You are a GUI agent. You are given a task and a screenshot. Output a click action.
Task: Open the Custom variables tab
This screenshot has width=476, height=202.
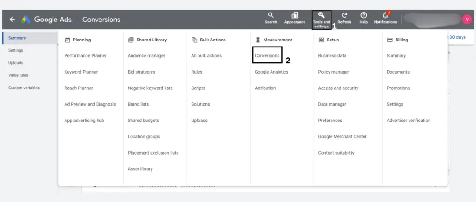coord(24,88)
